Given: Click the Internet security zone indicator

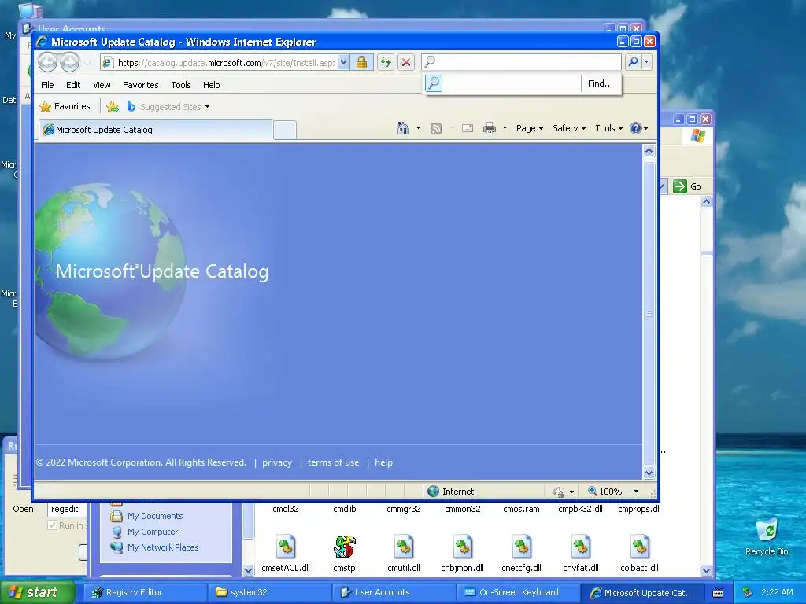Looking at the screenshot, I should [x=451, y=492].
